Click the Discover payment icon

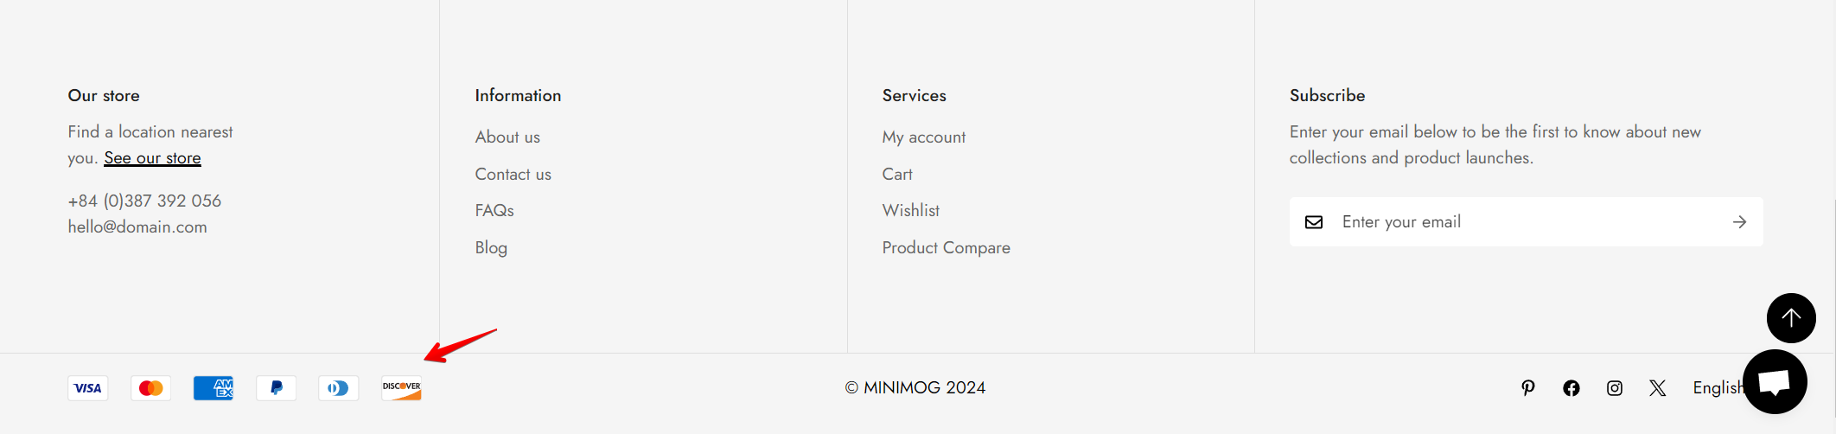402,388
